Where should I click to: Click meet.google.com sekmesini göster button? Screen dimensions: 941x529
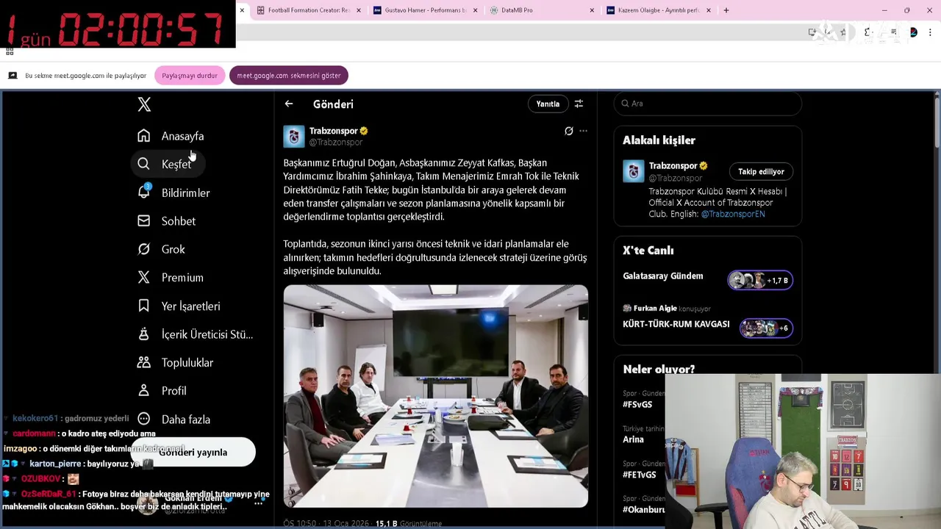point(289,76)
